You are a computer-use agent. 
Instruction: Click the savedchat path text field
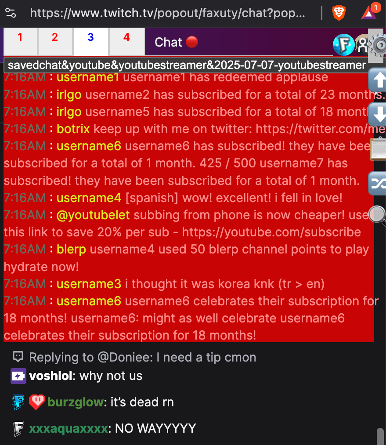186,65
